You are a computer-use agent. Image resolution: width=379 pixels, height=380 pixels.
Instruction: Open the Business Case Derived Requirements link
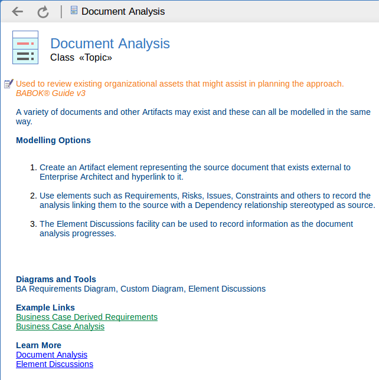tap(87, 317)
